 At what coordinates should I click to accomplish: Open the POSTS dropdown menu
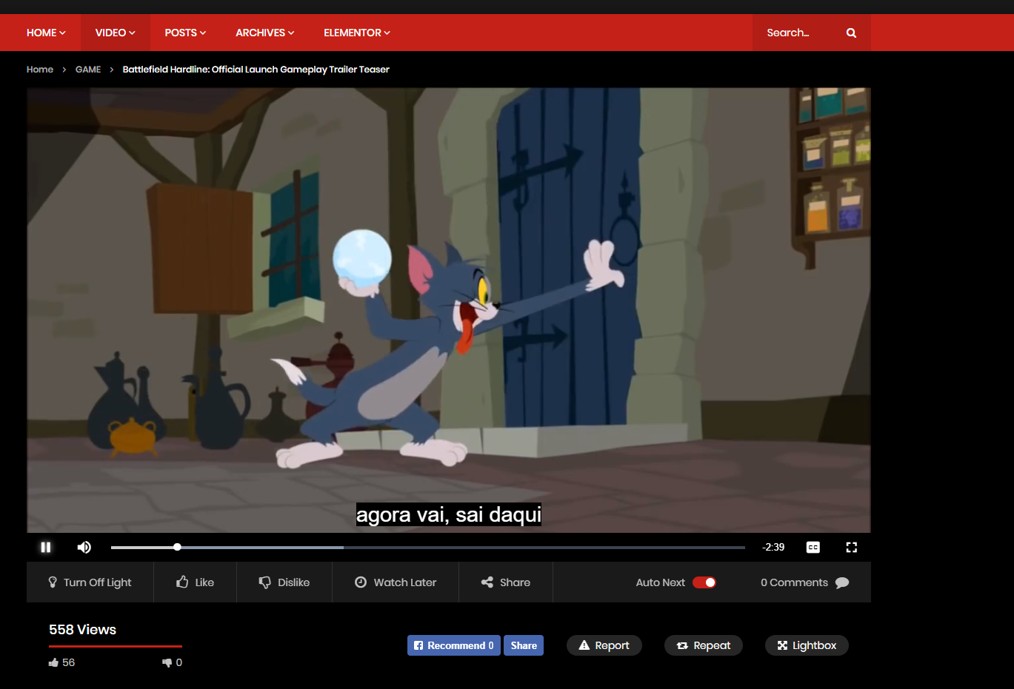click(x=185, y=33)
